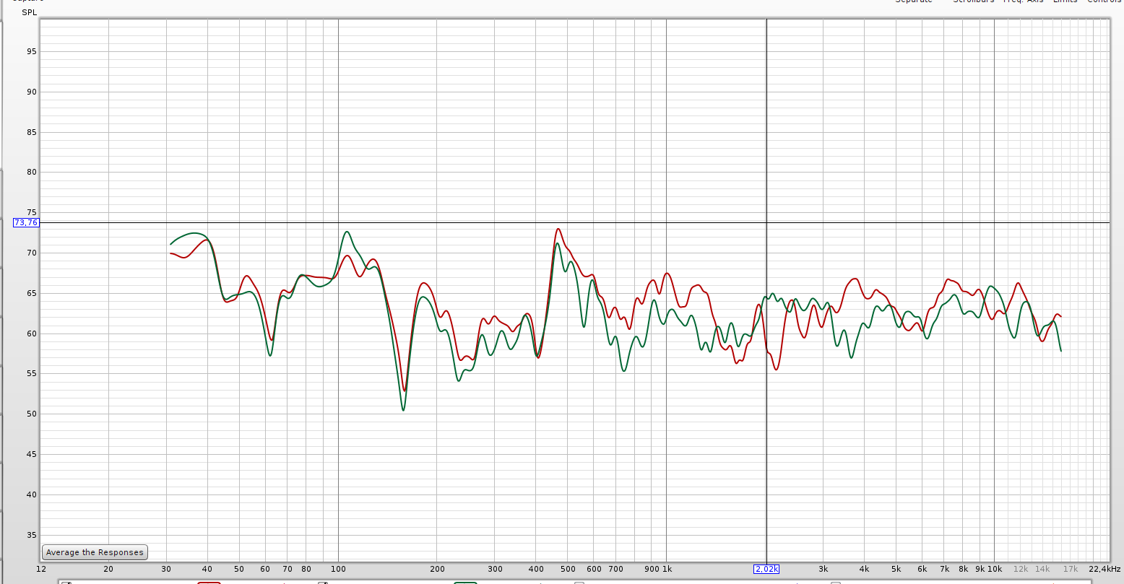Click the SPL axis title label
The height and width of the screenshot is (584, 1124).
pyautogui.click(x=29, y=12)
